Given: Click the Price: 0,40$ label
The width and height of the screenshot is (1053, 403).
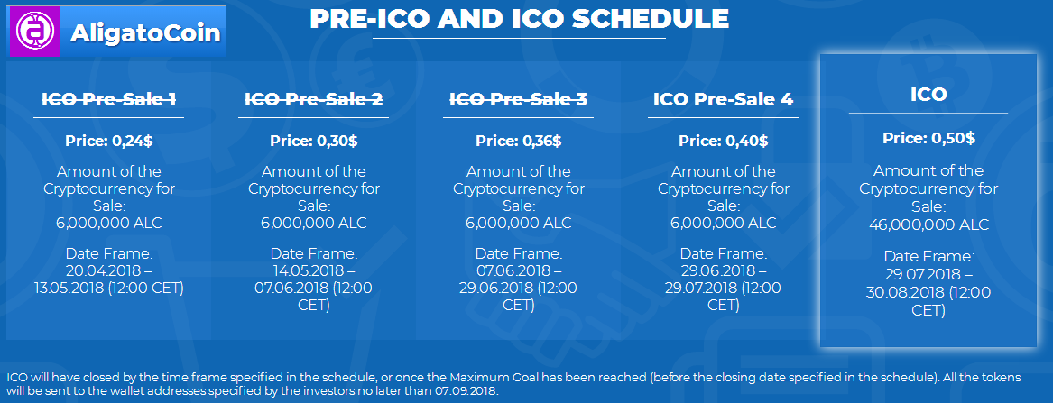Looking at the screenshot, I should pyautogui.click(x=724, y=142).
